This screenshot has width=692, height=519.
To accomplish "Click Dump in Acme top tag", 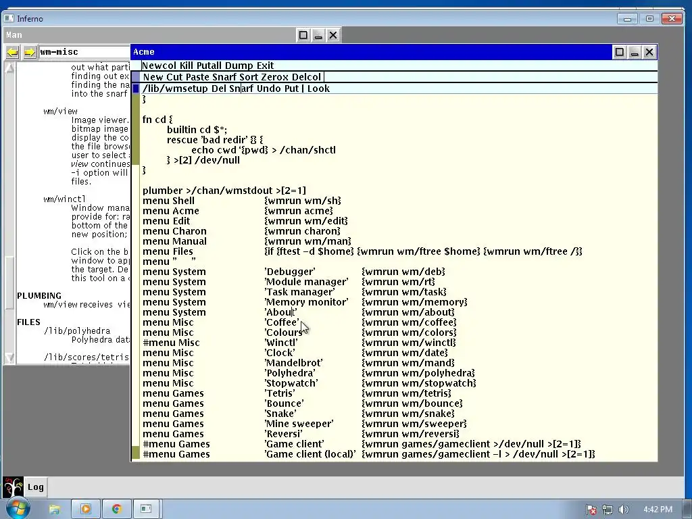I will (239, 66).
